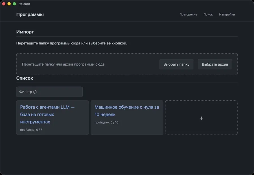254x175 pixels.
Task: Open the Повторение section
Action: [188, 15]
